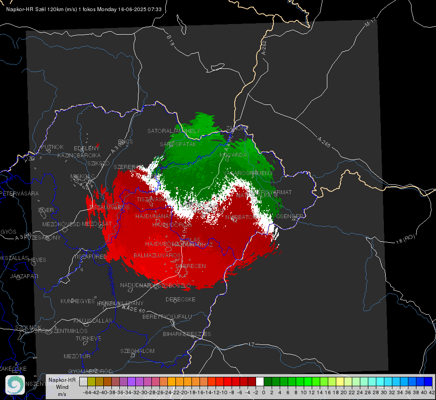Click the JÁSZAPÁTI city label
Screen dimensions: 436x400
click(x=24, y=276)
